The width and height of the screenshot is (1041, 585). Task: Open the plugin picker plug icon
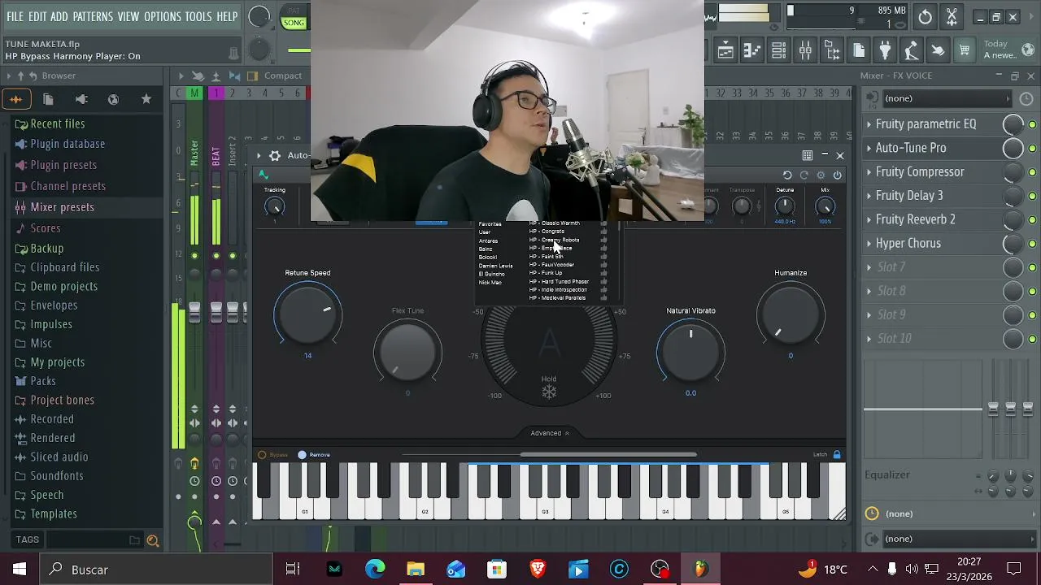tap(885, 51)
